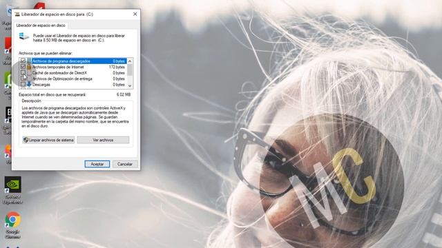Select the Descargas row label
Screen dimensions: 442x248
[x=41, y=85]
